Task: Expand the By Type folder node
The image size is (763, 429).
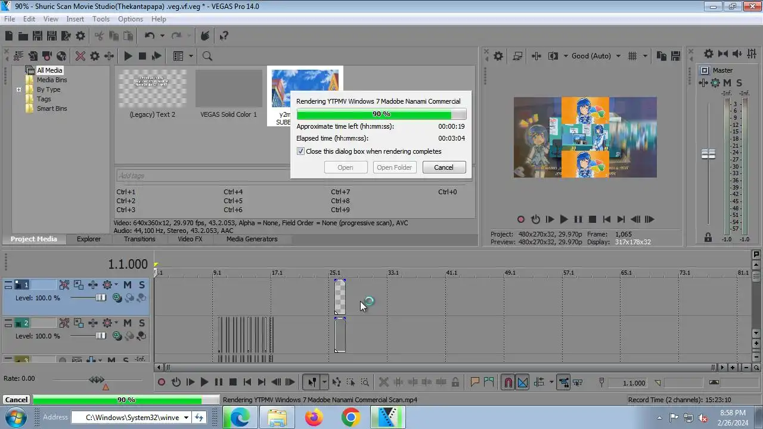Action: coord(18,89)
